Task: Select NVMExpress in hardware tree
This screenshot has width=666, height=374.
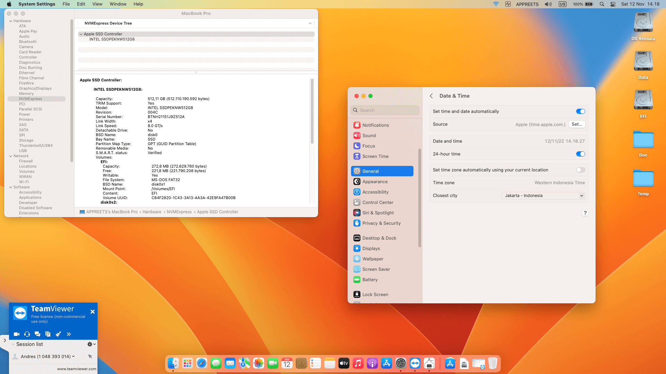Action: (x=36, y=99)
